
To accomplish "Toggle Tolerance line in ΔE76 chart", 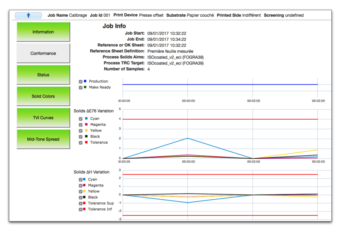I will coord(81,143).
